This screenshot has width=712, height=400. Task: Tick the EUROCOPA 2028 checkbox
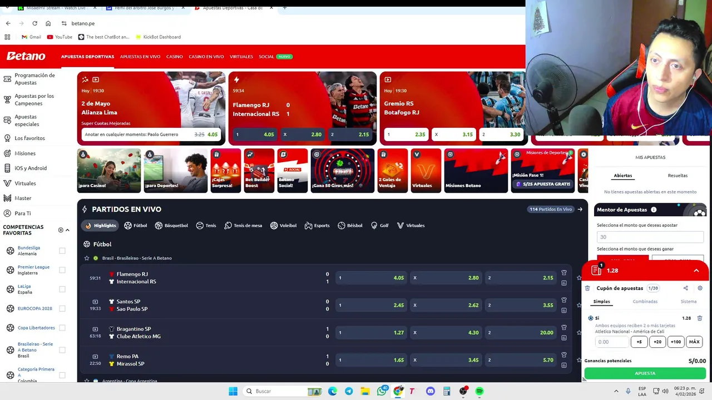62,309
